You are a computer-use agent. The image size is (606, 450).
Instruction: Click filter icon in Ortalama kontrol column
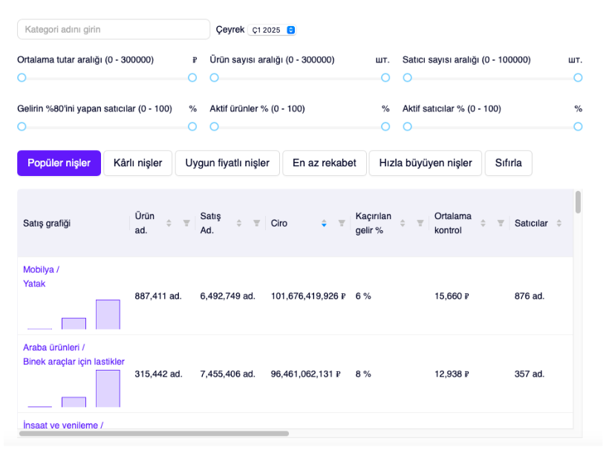click(501, 223)
